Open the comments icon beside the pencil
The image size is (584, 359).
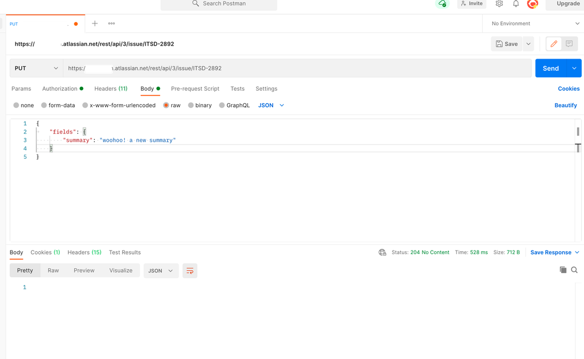pos(569,43)
